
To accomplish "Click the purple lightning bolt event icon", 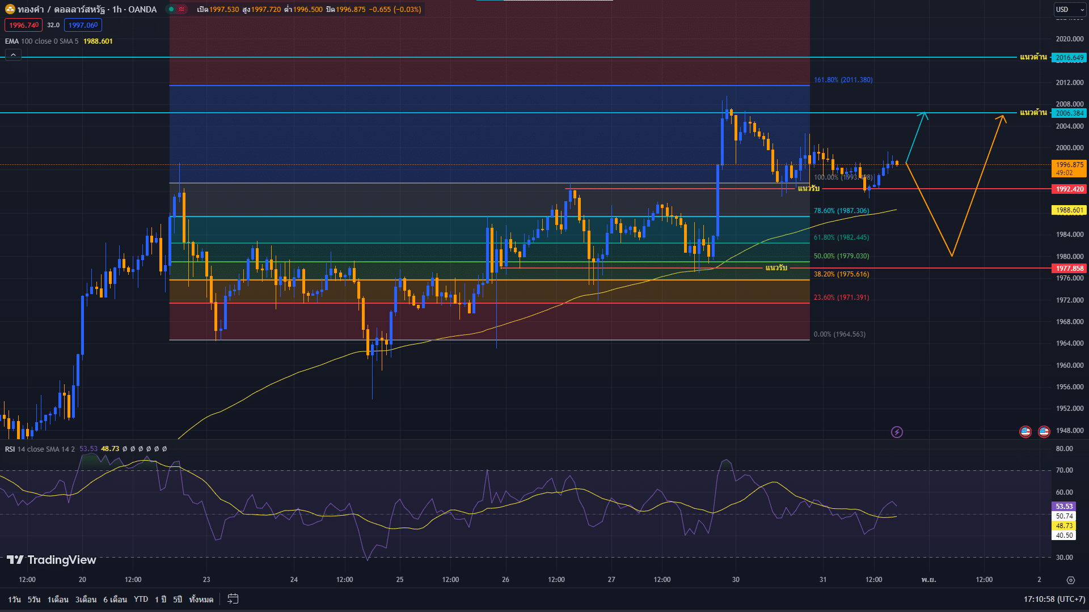I will (897, 432).
